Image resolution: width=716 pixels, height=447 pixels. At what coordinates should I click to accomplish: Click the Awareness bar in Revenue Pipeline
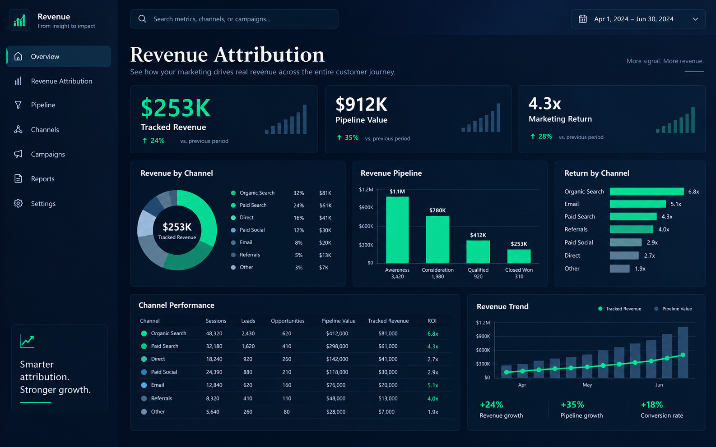[397, 230]
